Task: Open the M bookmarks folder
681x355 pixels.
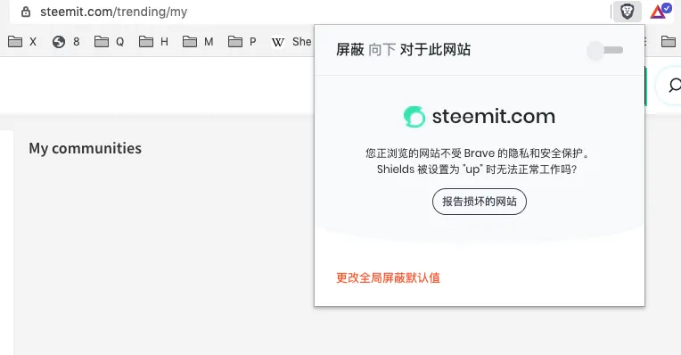Action: pyautogui.click(x=198, y=42)
